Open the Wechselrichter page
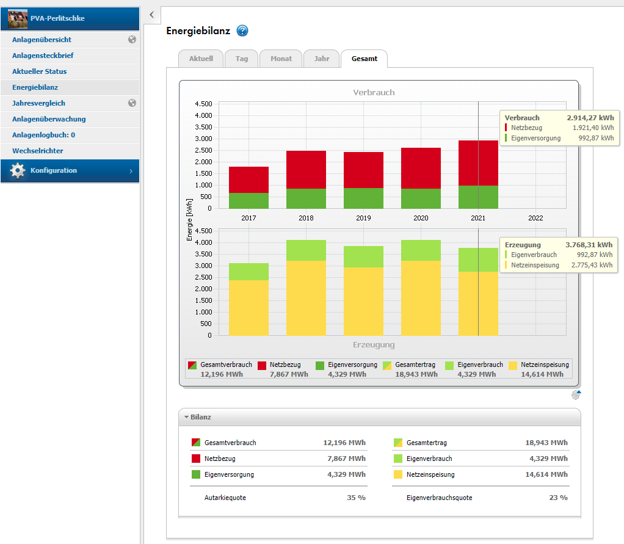 pos(37,151)
